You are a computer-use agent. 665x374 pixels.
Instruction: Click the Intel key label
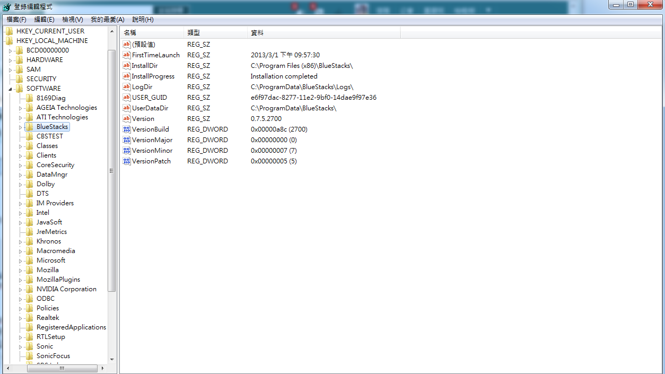coord(43,213)
